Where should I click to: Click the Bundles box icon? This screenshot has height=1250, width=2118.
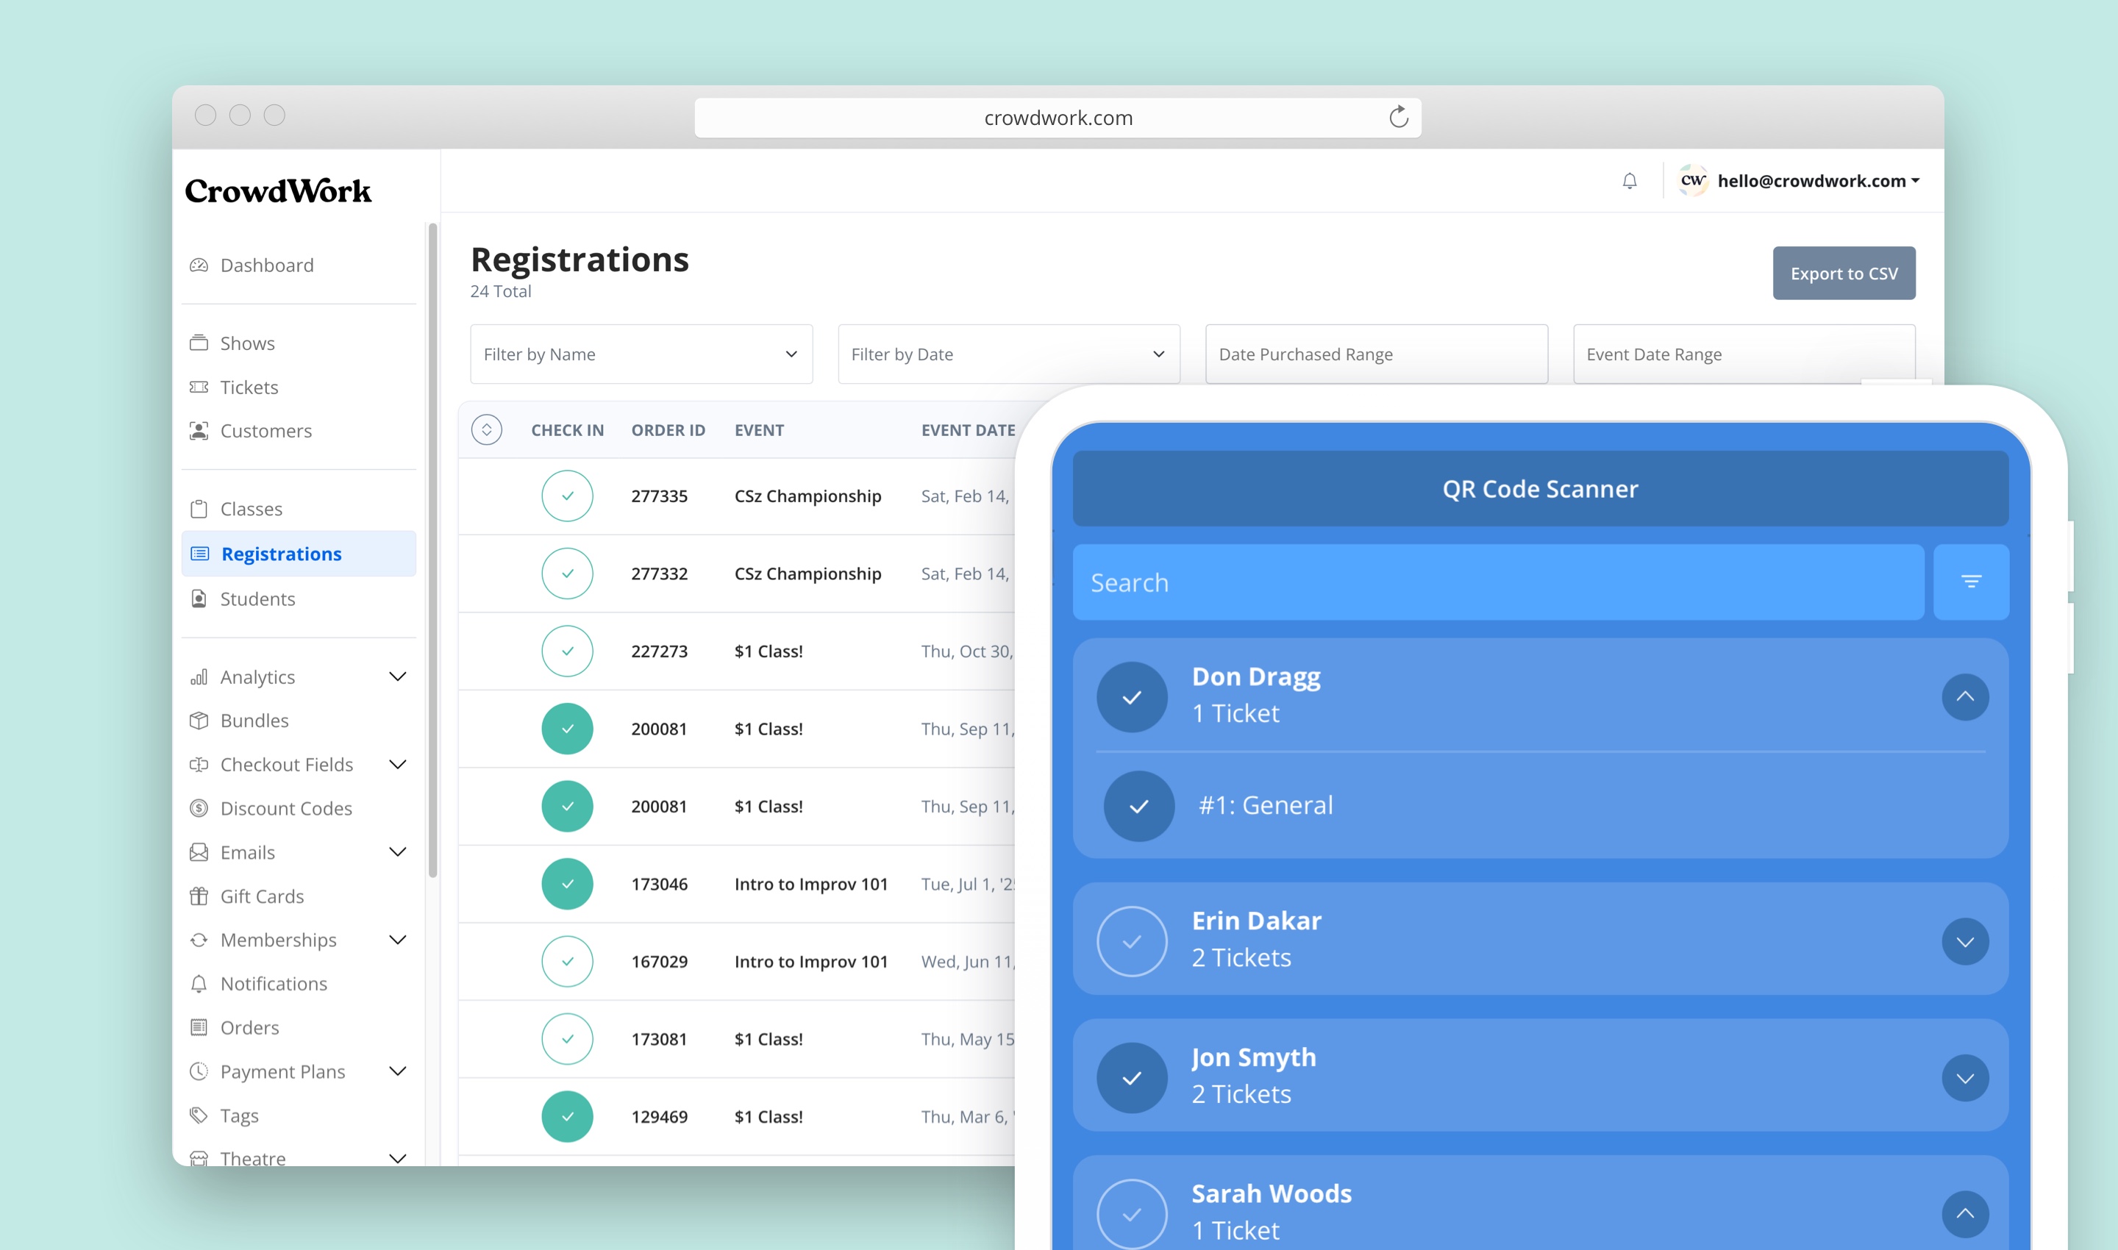[x=199, y=721]
